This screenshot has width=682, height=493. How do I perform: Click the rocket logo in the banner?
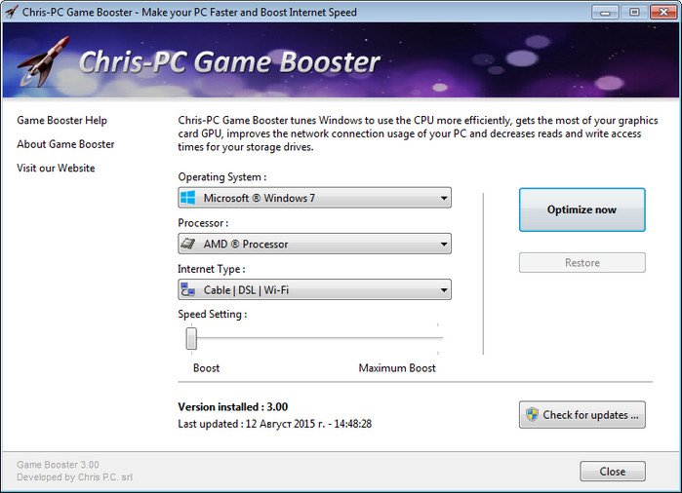[x=43, y=61]
